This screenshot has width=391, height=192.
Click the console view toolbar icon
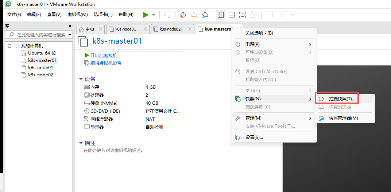point(269,15)
